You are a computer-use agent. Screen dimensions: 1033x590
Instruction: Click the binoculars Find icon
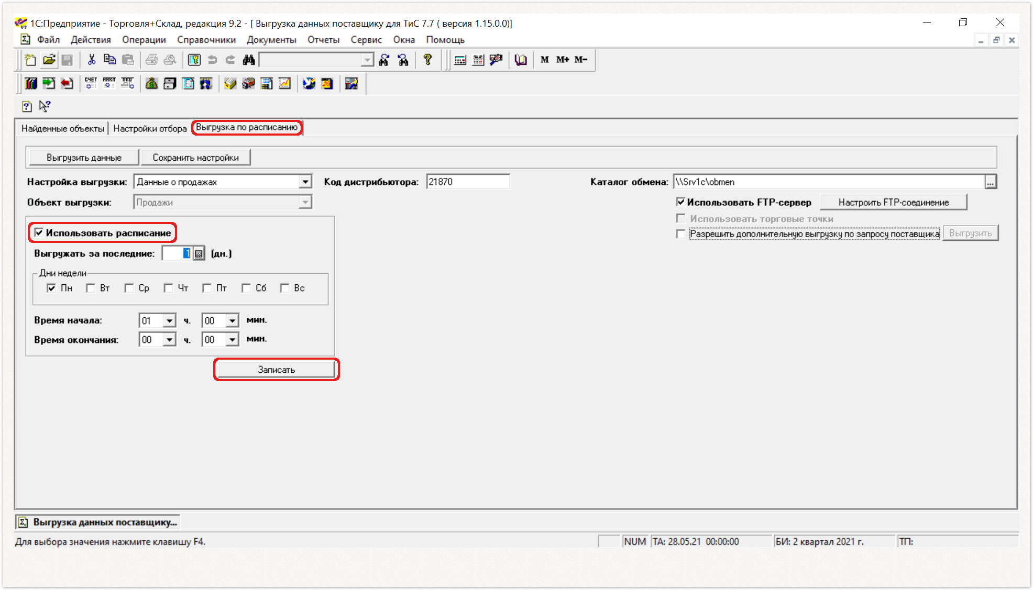[249, 60]
